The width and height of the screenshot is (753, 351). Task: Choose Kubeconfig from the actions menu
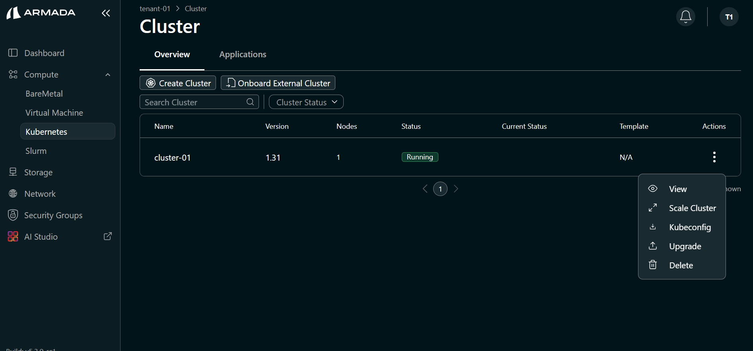click(682, 227)
